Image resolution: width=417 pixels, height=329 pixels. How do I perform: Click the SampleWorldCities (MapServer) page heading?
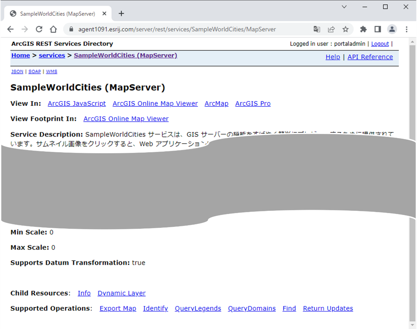pos(88,87)
